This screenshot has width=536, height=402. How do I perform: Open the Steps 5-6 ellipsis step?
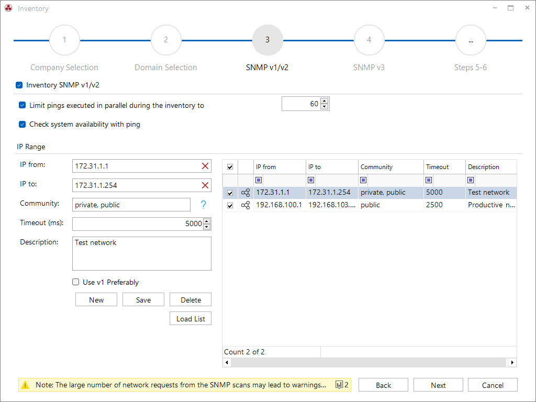471,40
